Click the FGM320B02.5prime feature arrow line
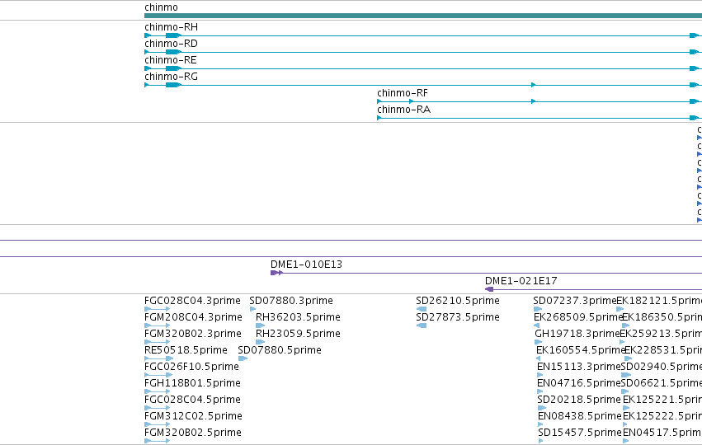 157,442
